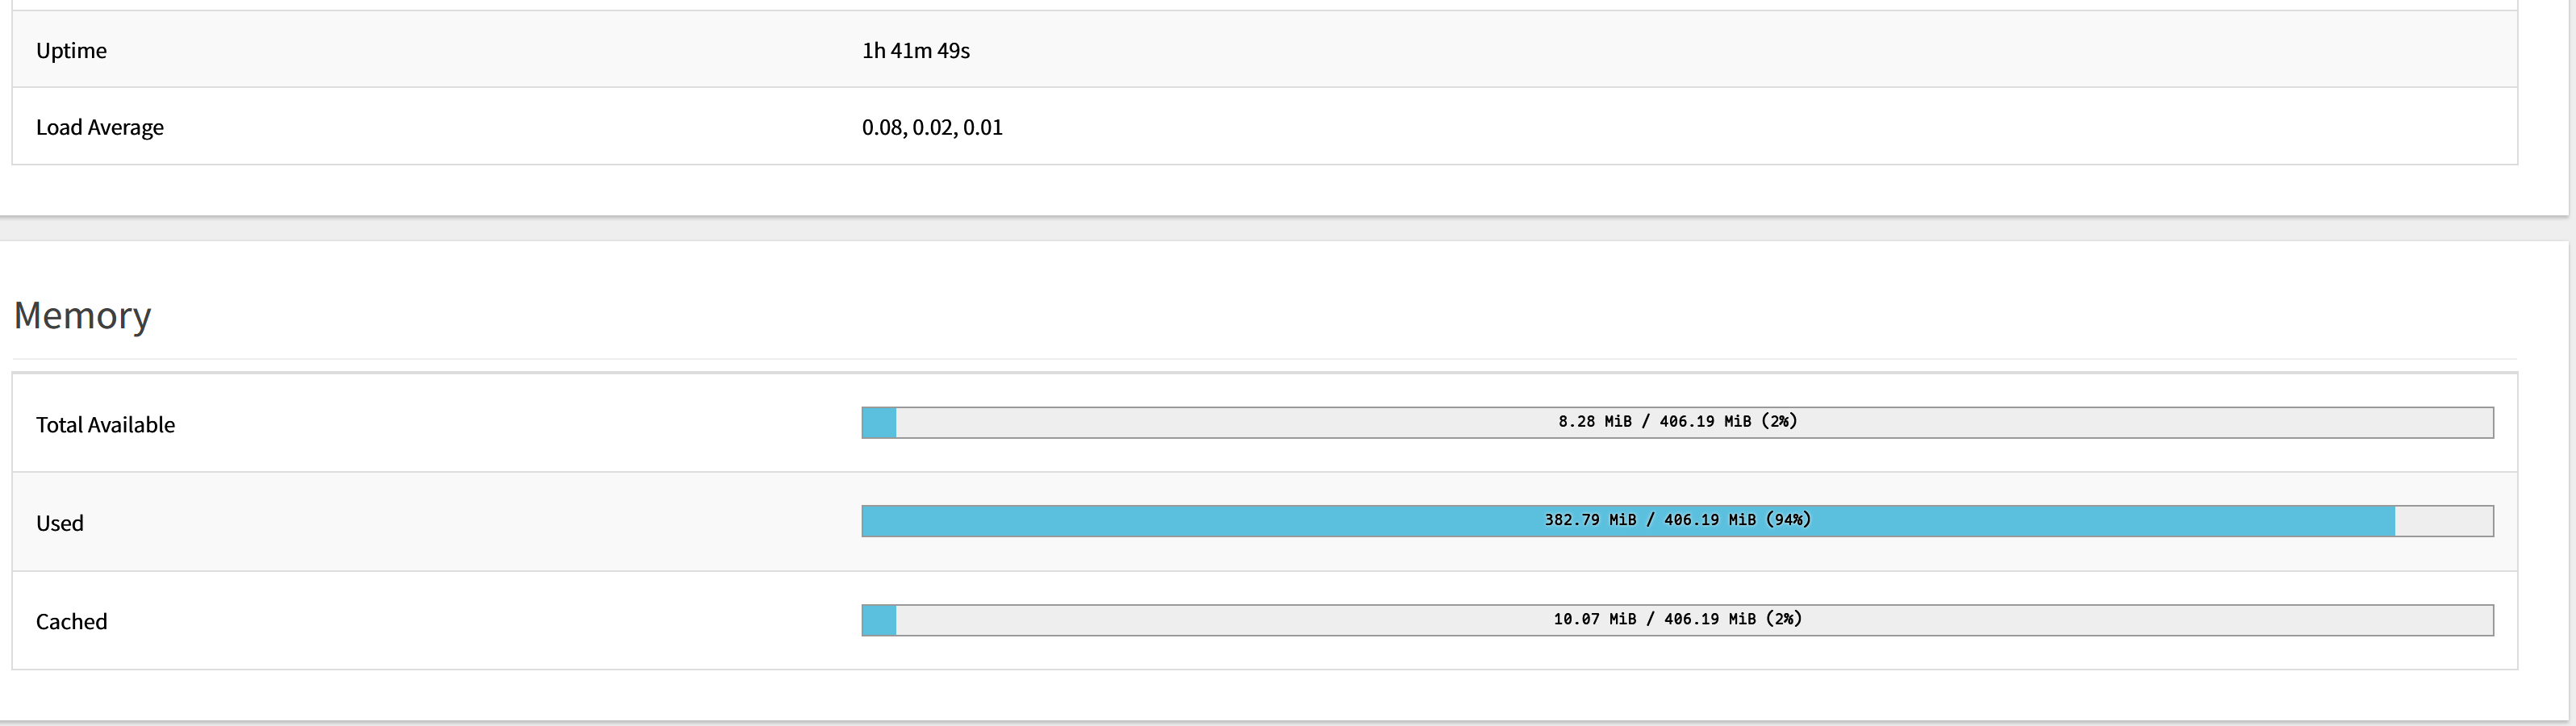Click the Total Available row label
Image resolution: width=2576 pixels, height=726 pixels.
click(x=105, y=424)
